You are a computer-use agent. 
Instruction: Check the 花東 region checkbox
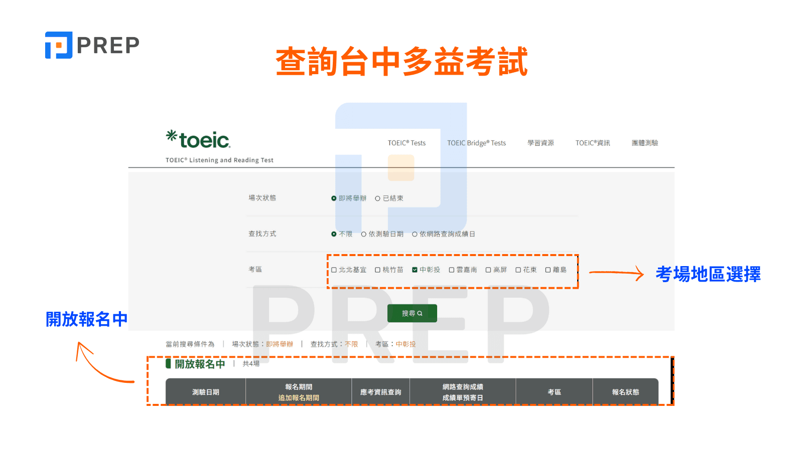tap(518, 270)
